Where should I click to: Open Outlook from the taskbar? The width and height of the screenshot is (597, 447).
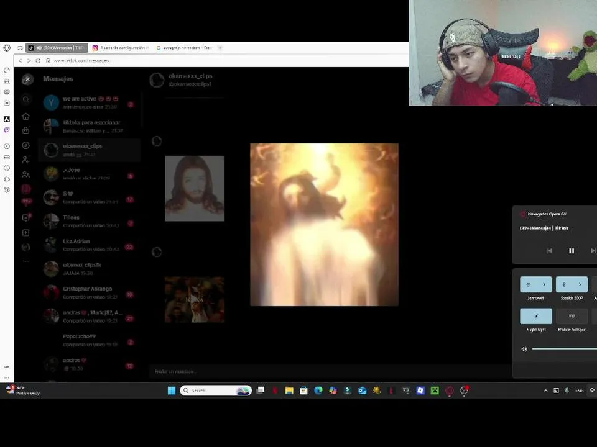coord(362,391)
